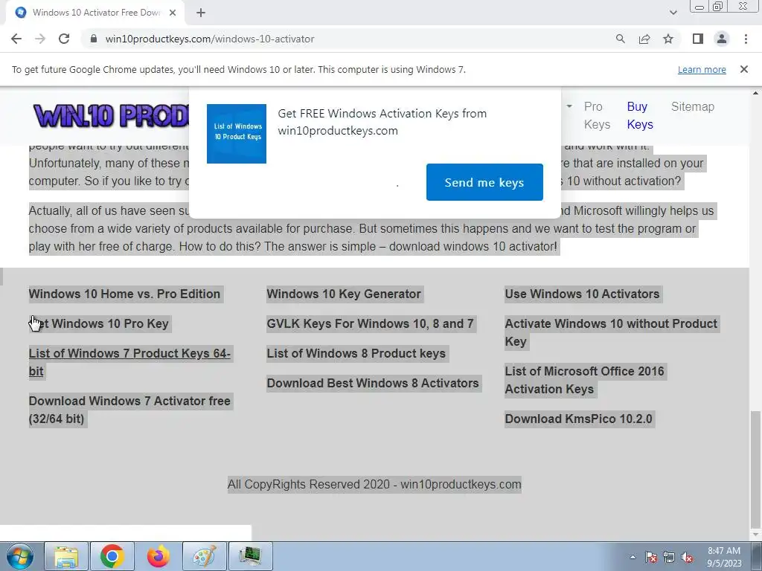Focus the address bar URL
Image resolution: width=762 pixels, height=571 pixels.
[x=209, y=39]
